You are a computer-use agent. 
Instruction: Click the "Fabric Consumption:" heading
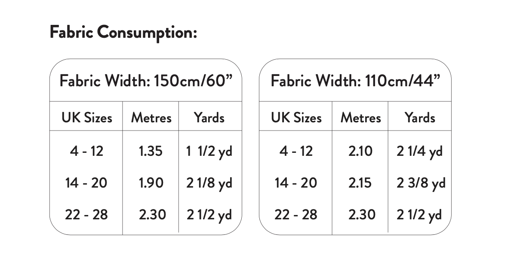click(x=123, y=33)
